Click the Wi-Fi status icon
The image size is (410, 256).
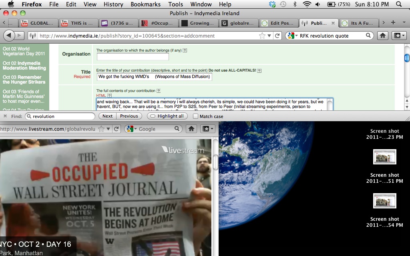tap(307, 4)
